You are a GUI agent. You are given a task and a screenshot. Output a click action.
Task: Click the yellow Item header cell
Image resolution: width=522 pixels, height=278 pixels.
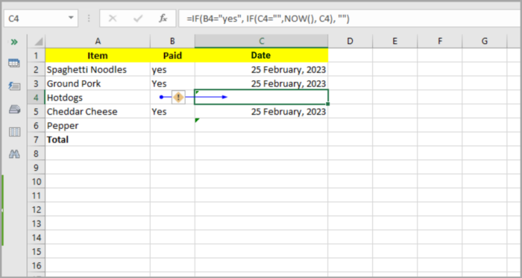(98, 56)
